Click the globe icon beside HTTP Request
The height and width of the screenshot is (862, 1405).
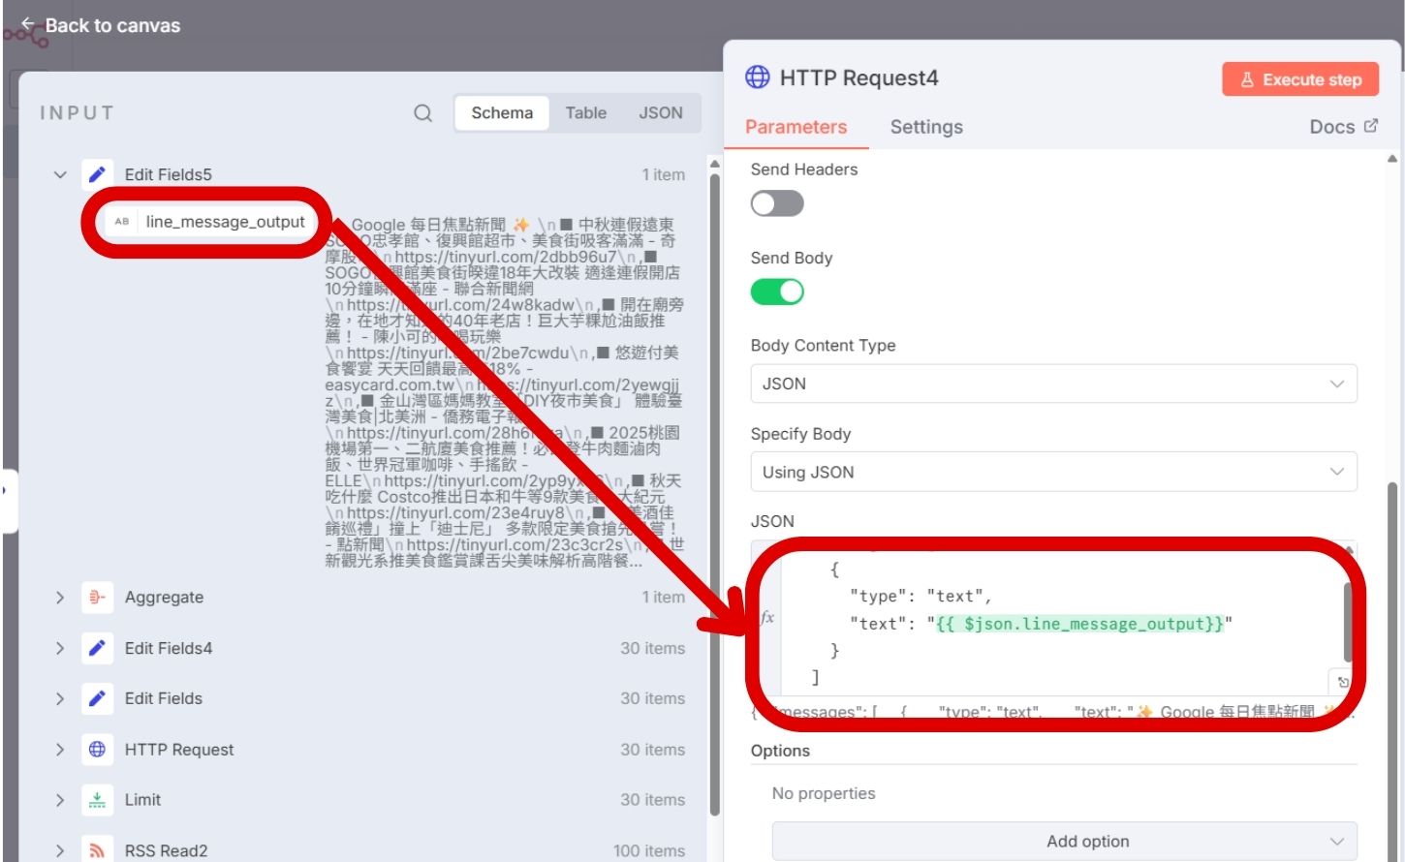[x=97, y=749]
